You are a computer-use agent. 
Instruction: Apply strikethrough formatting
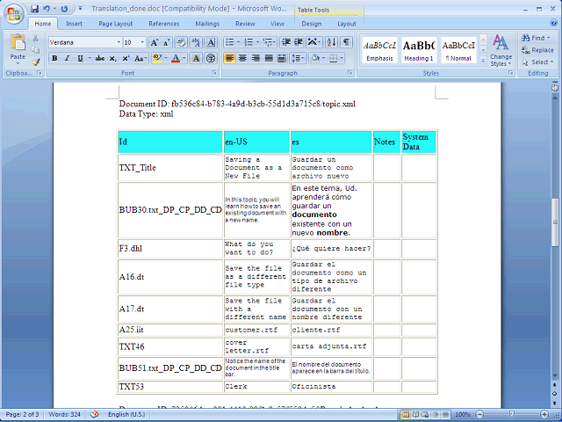[99, 58]
